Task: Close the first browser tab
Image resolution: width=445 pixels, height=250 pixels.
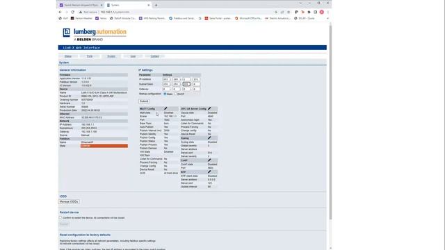Action: pos(102,5)
